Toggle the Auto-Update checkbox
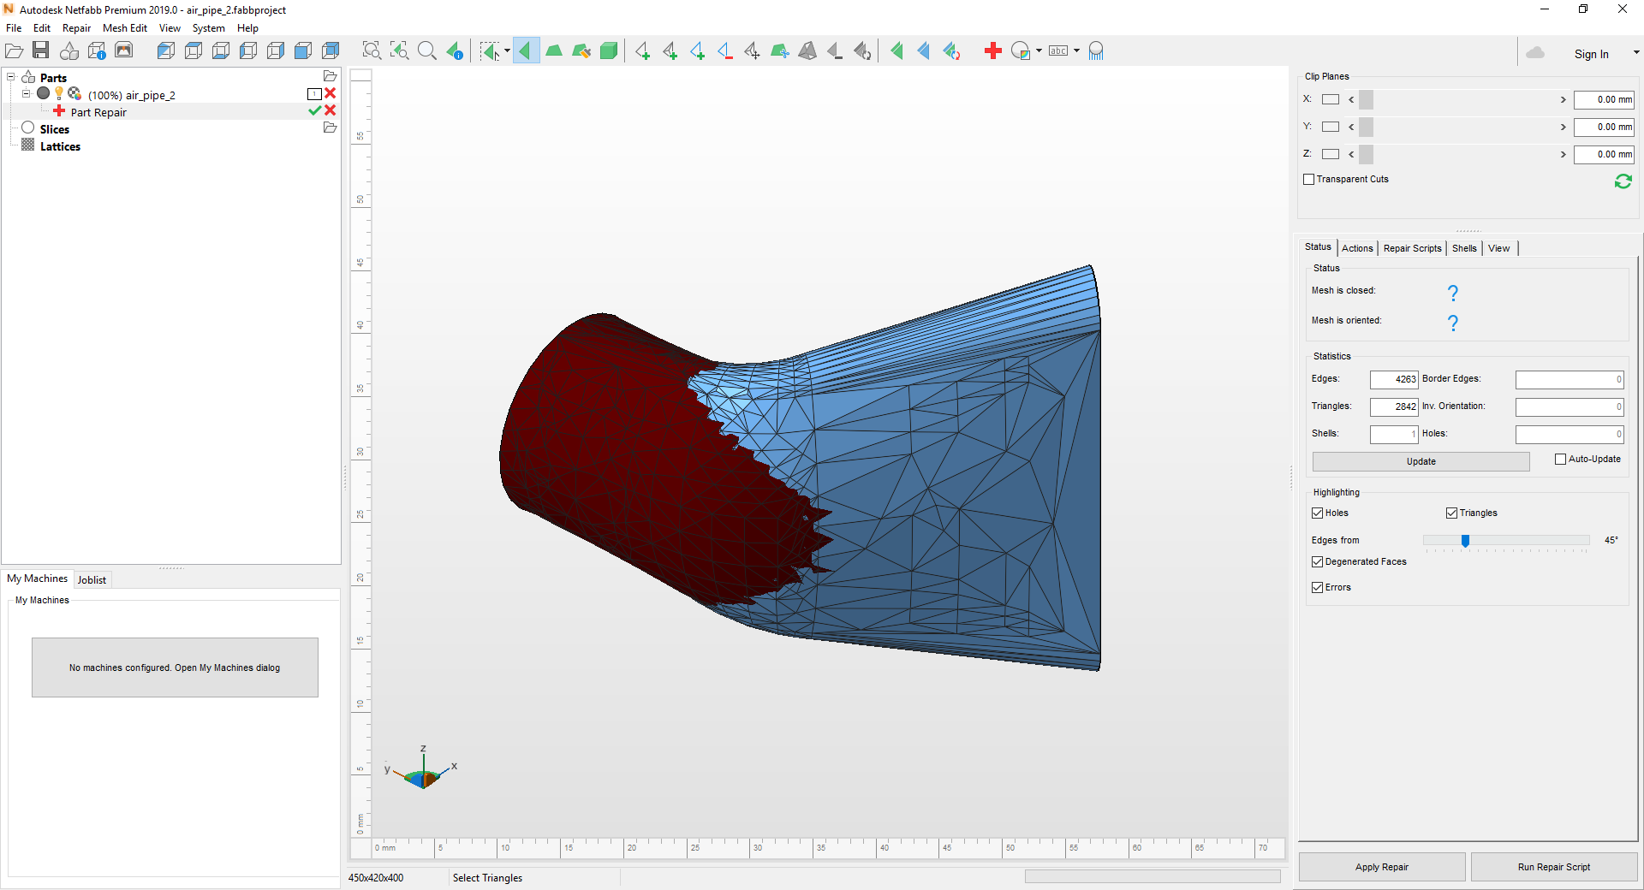Screen dimensions: 1644x890 [1560, 460]
